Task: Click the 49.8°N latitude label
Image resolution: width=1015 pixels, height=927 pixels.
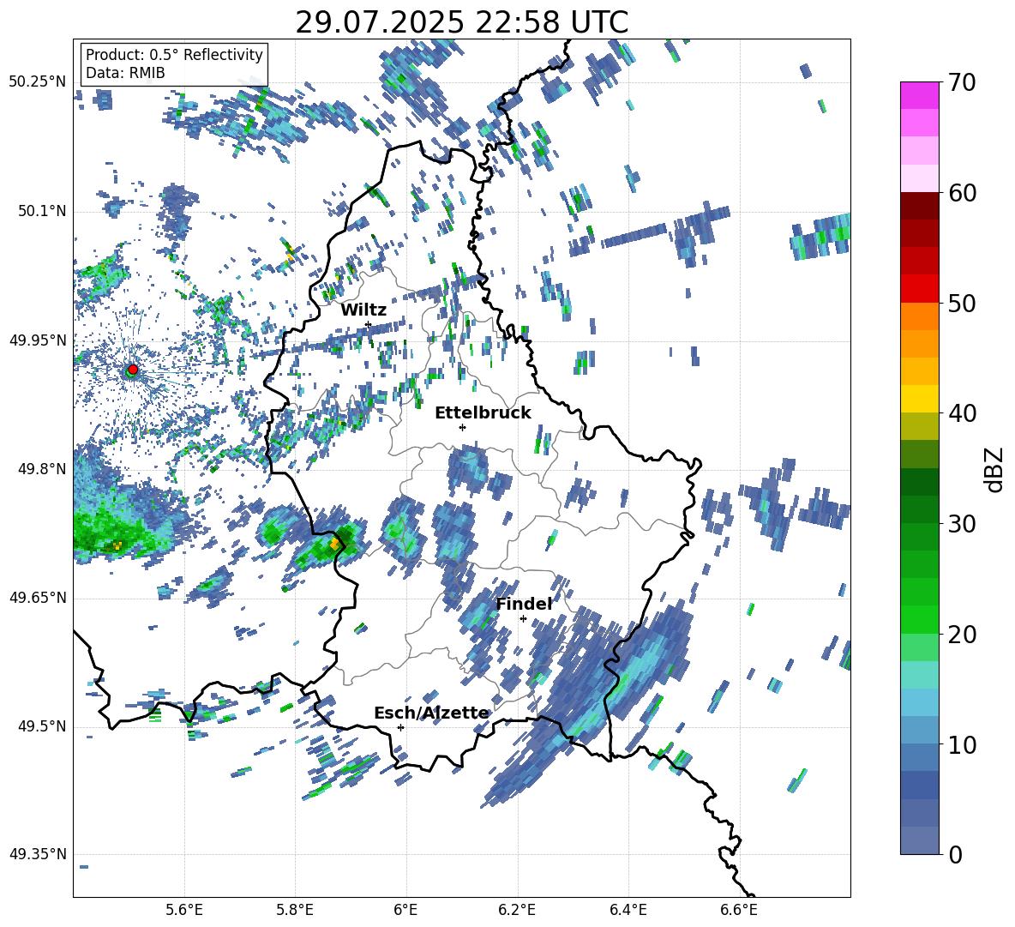Action: point(41,469)
